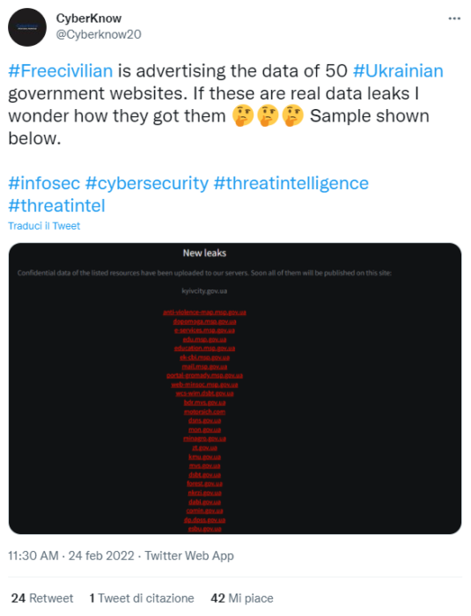This screenshot has width=471, height=616.
Task: Open the #Freecivilian hashtag
Action: tap(61, 71)
